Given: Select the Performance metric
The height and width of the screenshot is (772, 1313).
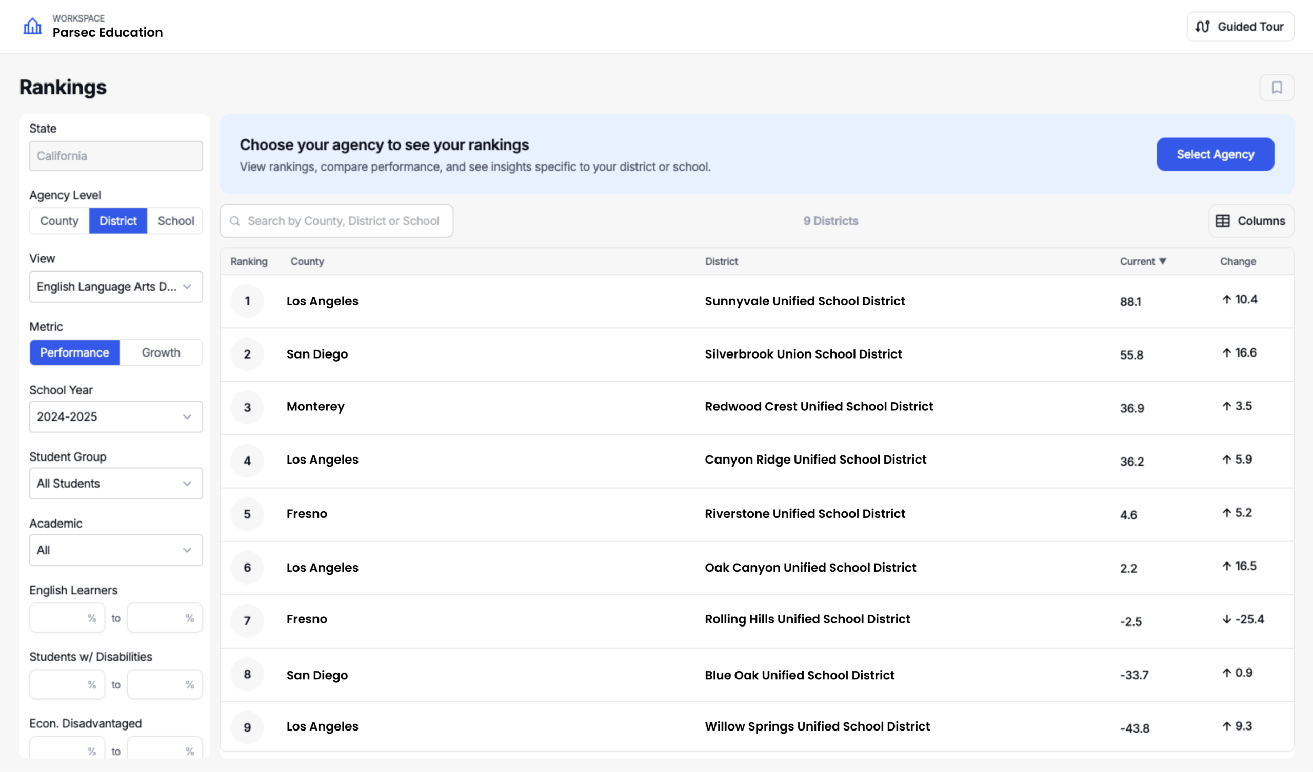Looking at the screenshot, I should tap(74, 352).
